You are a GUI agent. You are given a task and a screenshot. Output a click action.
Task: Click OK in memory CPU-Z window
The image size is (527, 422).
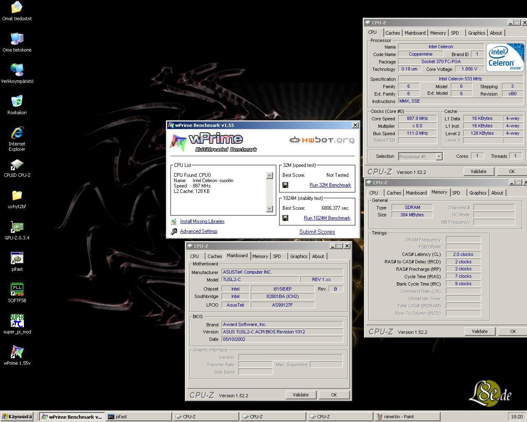[513, 331]
